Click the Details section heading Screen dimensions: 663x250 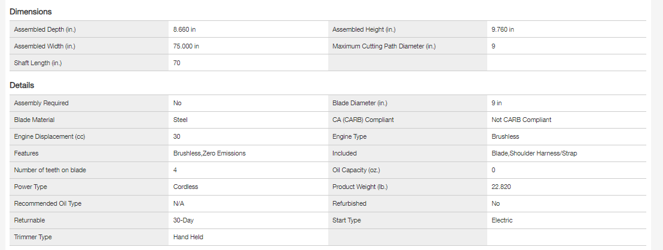pos(22,86)
